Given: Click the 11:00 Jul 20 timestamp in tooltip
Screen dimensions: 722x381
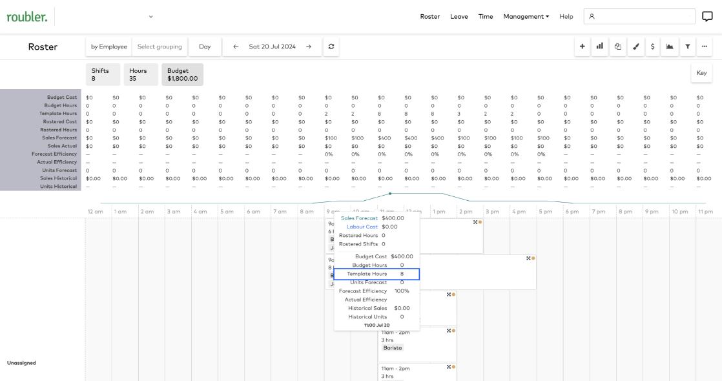Looking at the screenshot, I should [376, 325].
